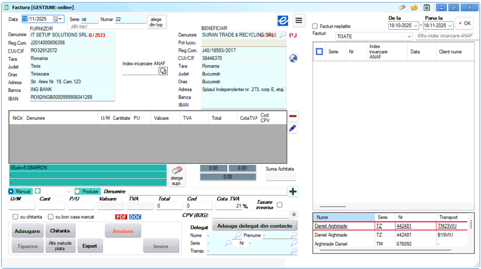Search delegate by Nume magnifier icon
481x269 pixels.
point(238,235)
